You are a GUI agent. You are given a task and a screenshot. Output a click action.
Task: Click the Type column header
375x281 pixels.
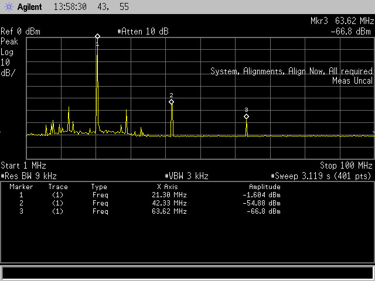point(99,187)
